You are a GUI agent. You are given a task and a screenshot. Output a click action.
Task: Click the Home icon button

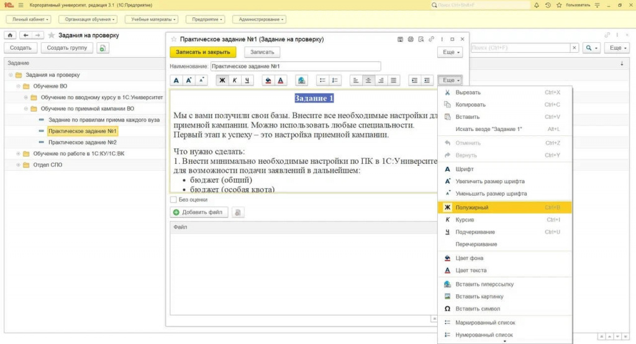click(x=10, y=35)
